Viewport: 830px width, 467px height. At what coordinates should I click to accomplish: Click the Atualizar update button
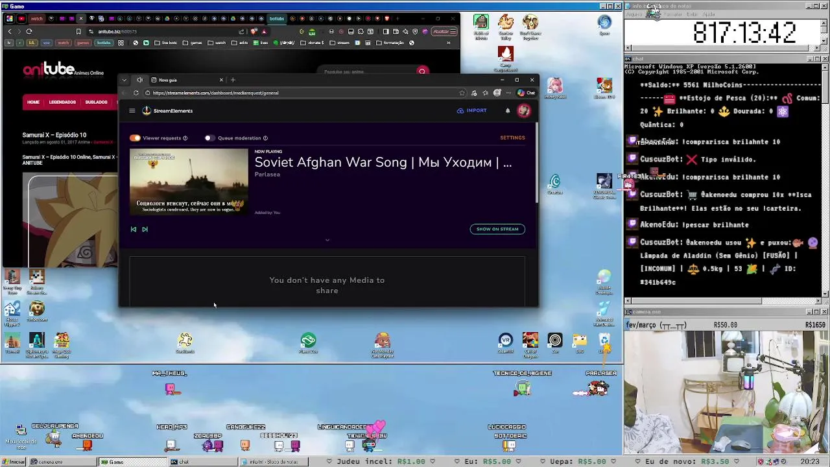click(x=444, y=31)
